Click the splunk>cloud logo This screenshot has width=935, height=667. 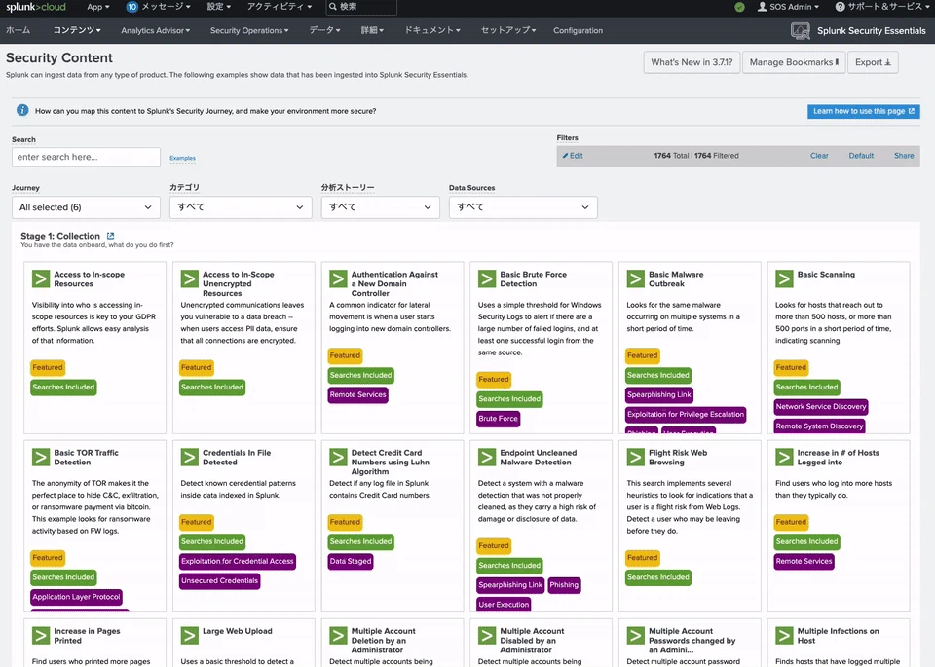[36, 7]
